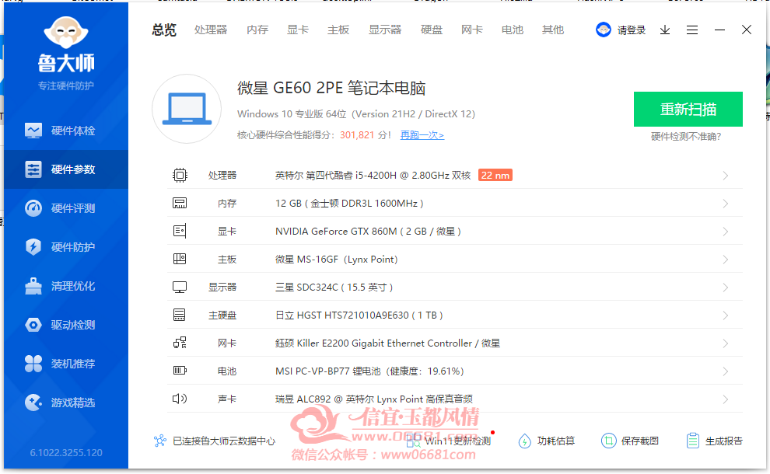Image resolution: width=770 pixels, height=474 pixels.
Task: Click 重新扫描 rescan button
Action: tap(688, 109)
